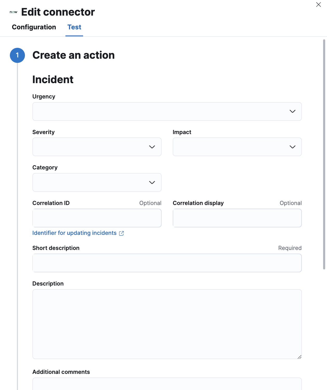Image resolution: width=327 pixels, height=390 pixels.
Task: Click the close X icon at top right
Action: tap(318, 4)
